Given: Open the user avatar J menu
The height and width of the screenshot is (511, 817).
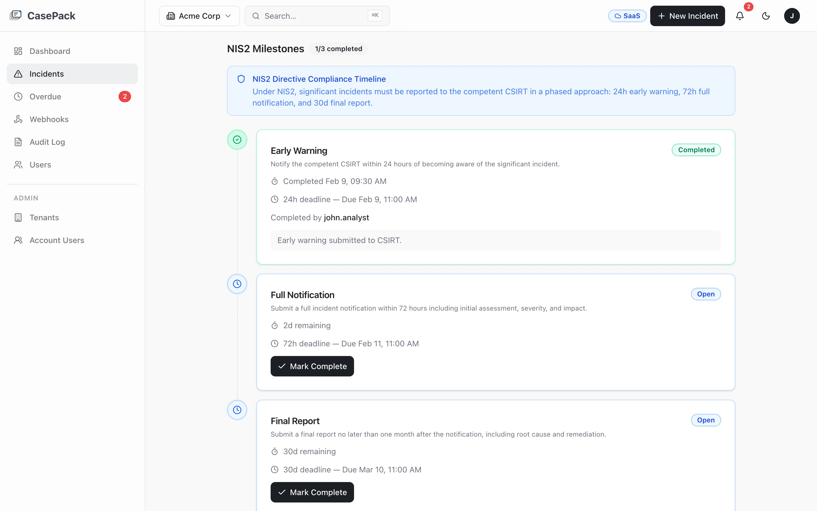Looking at the screenshot, I should point(792,16).
